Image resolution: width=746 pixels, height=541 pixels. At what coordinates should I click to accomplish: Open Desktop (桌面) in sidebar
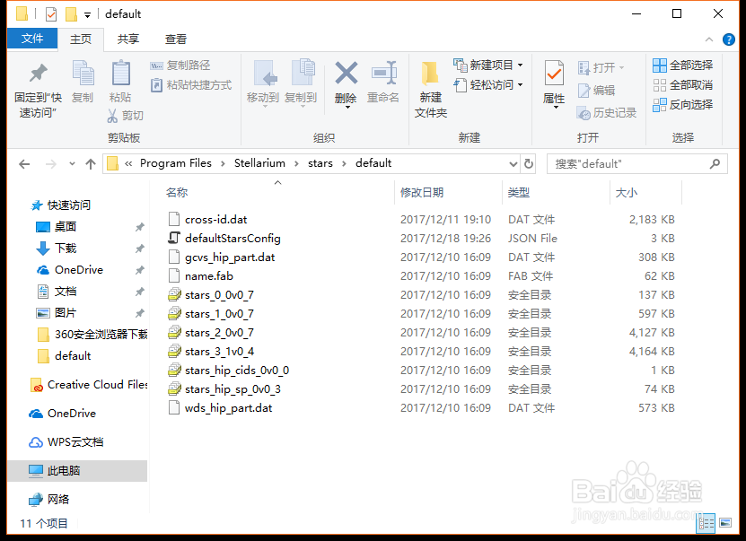pyautogui.click(x=57, y=227)
